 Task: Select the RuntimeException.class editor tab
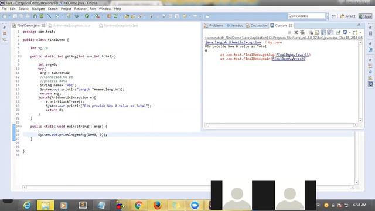118,25
